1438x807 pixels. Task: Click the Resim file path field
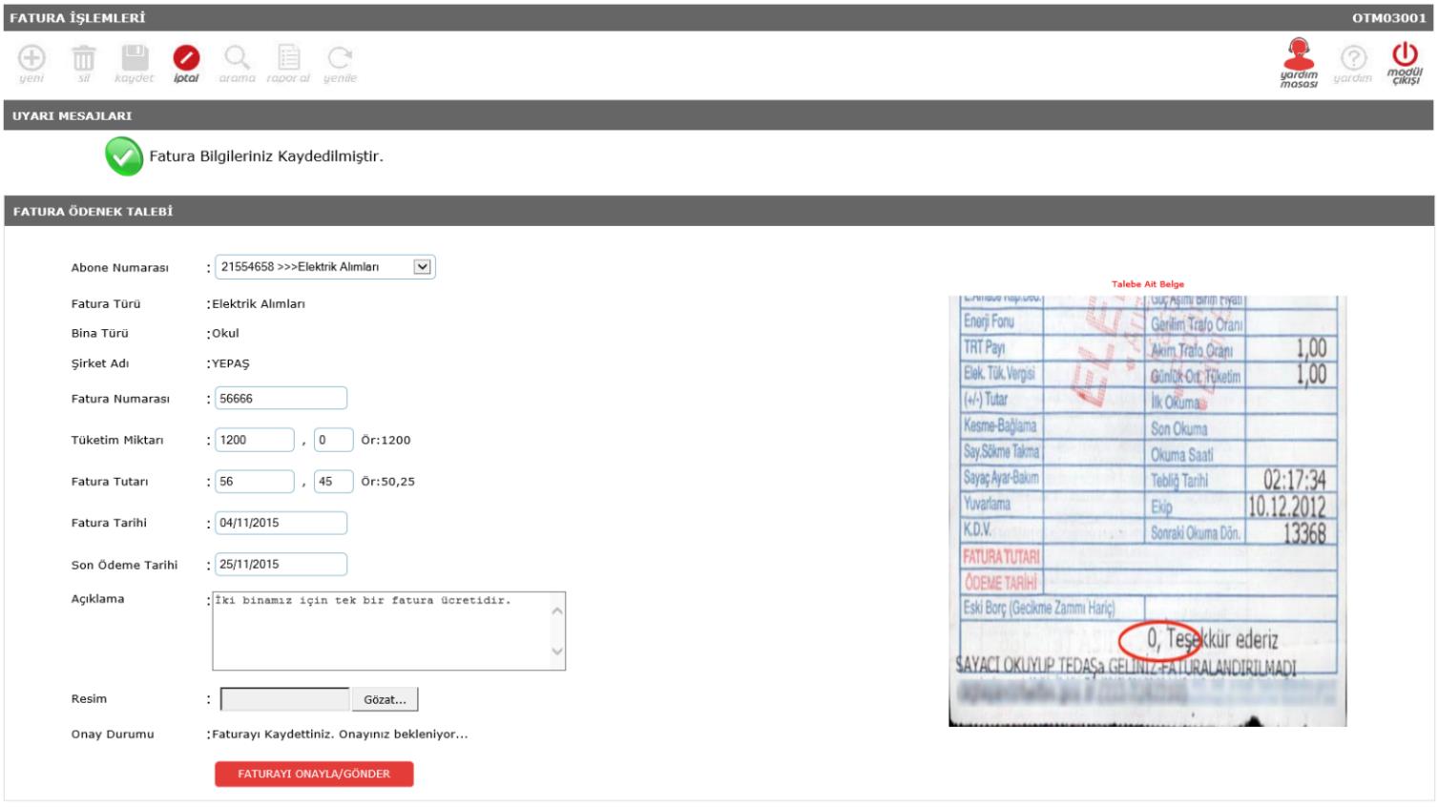tap(285, 699)
